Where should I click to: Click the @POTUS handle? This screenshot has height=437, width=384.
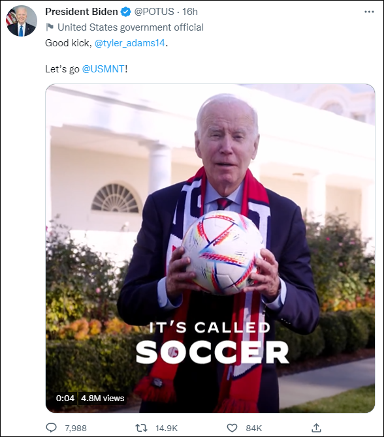coord(154,12)
